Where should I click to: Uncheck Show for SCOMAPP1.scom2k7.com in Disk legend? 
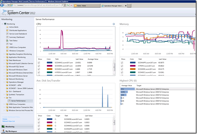[x=39, y=129]
